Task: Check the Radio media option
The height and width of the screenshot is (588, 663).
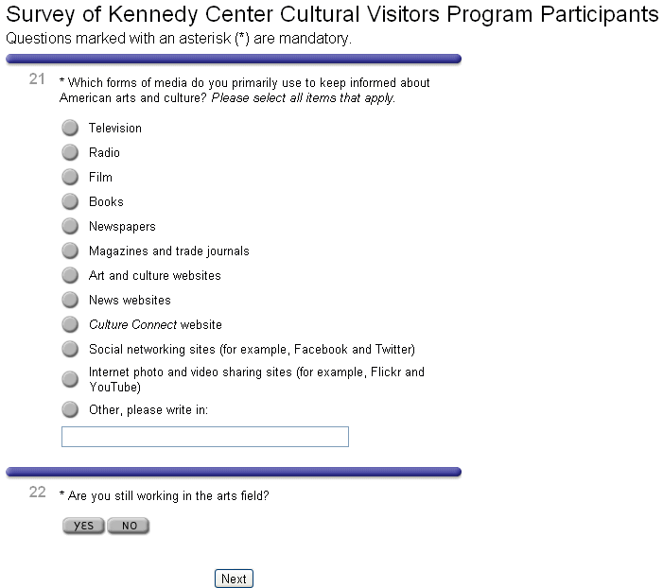Action: [x=70, y=152]
